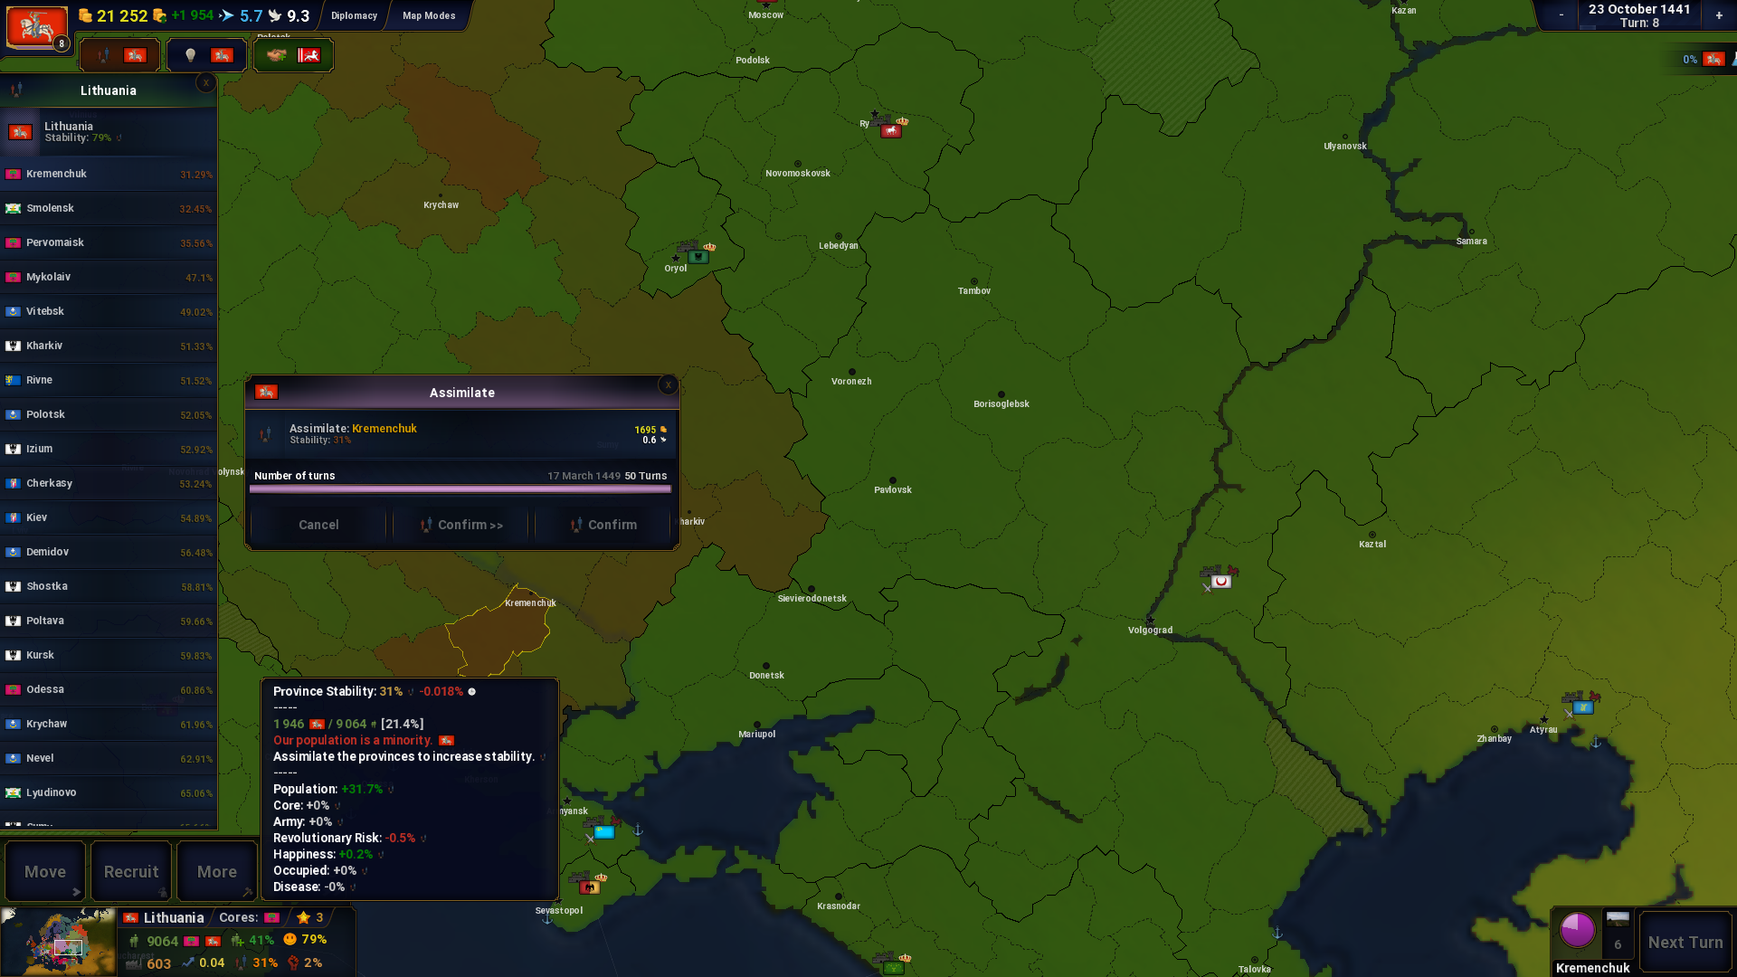Open the Map Modes menu
1737x977 pixels.
coord(429,15)
